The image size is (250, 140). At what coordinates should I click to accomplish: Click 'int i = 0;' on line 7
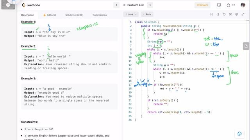(x=155, y=45)
